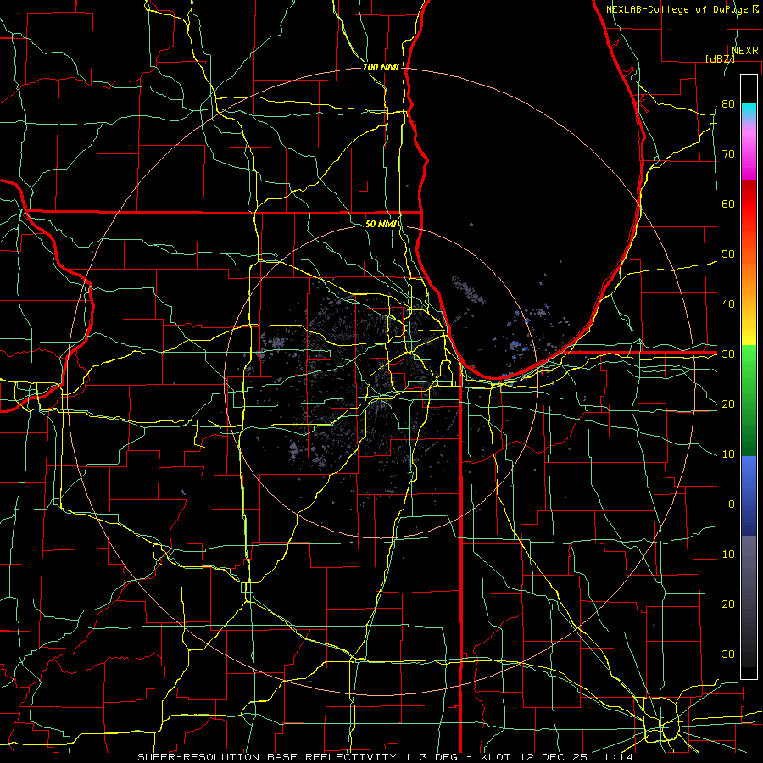Select the negative -20 scale label
The image size is (763, 763).
tap(725, 604)
